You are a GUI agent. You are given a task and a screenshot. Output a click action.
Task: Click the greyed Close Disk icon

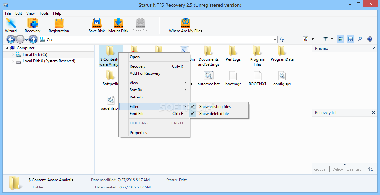coord(141,25)
